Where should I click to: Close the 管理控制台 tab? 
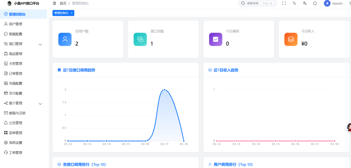point(71,13)
